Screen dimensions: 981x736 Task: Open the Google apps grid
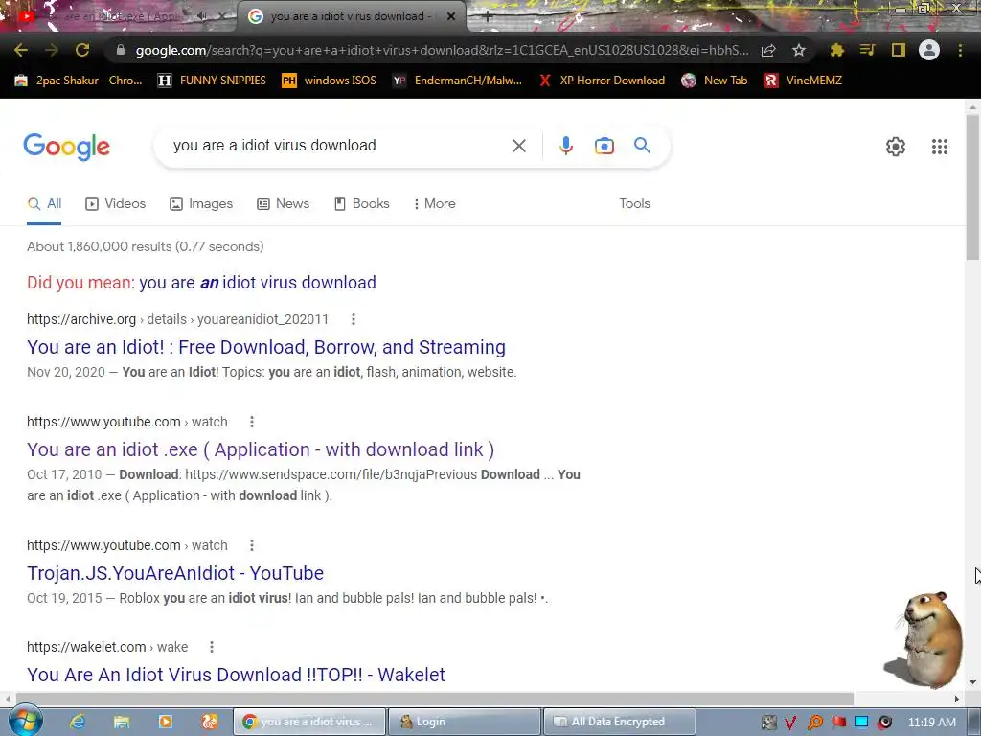(940, 147)
